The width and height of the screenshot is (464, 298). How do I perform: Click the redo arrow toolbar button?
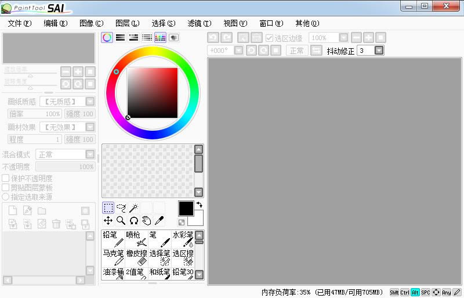coord(227,38)
